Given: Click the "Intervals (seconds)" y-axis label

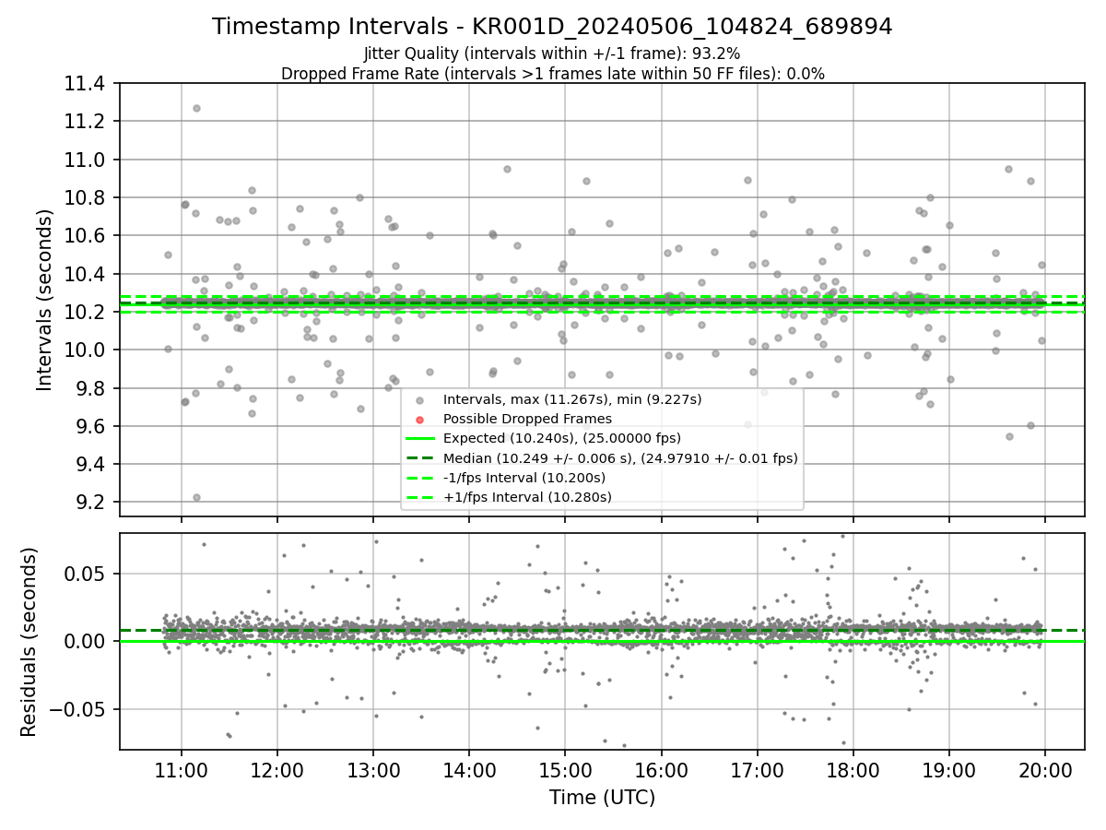Looking at the screenshot, I should (x=45, y=300).
